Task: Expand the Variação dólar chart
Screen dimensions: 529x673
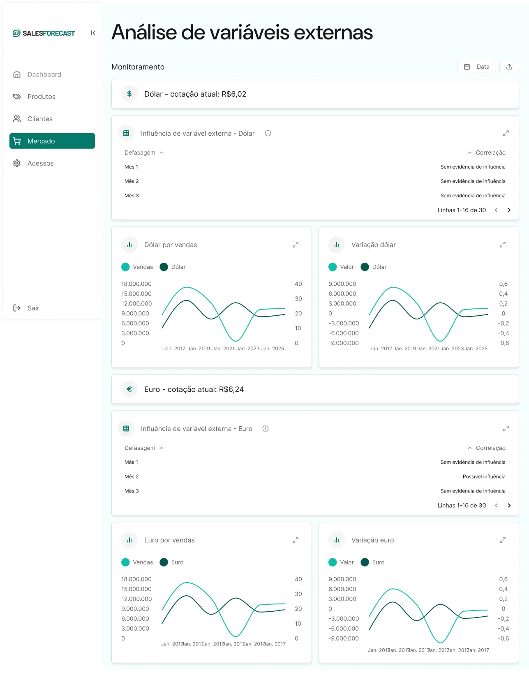Action: [503, 245]
